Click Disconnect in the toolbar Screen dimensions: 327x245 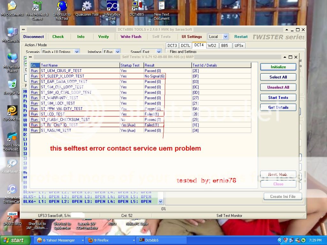pos(34,37)
